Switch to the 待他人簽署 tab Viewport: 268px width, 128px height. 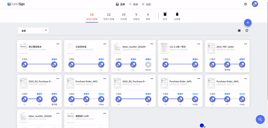point(109,17)
